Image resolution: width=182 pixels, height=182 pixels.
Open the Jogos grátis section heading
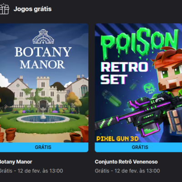[x=33, y=9]
